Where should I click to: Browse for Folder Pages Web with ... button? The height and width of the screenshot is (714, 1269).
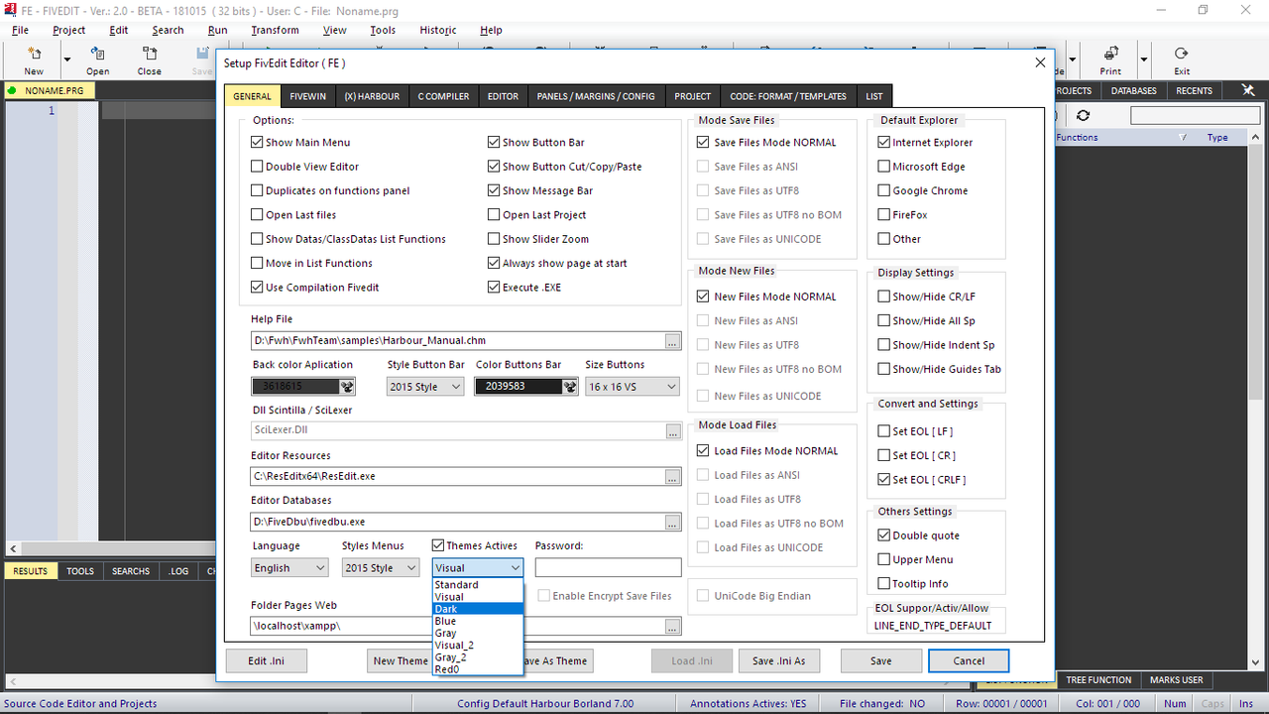(673, 627)
